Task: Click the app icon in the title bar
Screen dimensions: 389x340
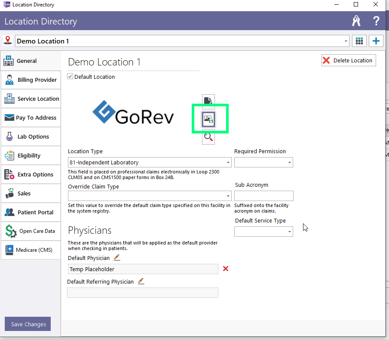Action: point(7,4)
